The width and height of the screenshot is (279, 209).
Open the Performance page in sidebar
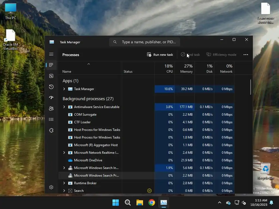[51, 76]
